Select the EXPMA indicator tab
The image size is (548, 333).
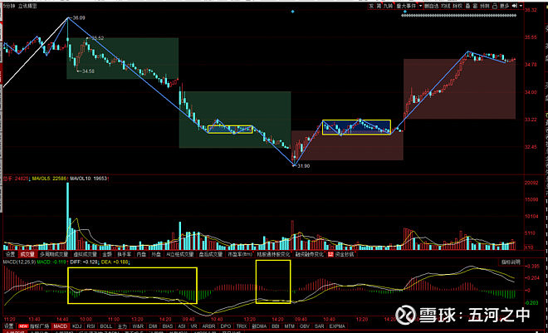pyautogui.click(x=337, y=326)
